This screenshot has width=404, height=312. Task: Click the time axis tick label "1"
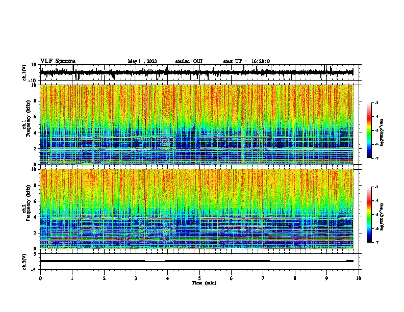click(x=72, y=278)
